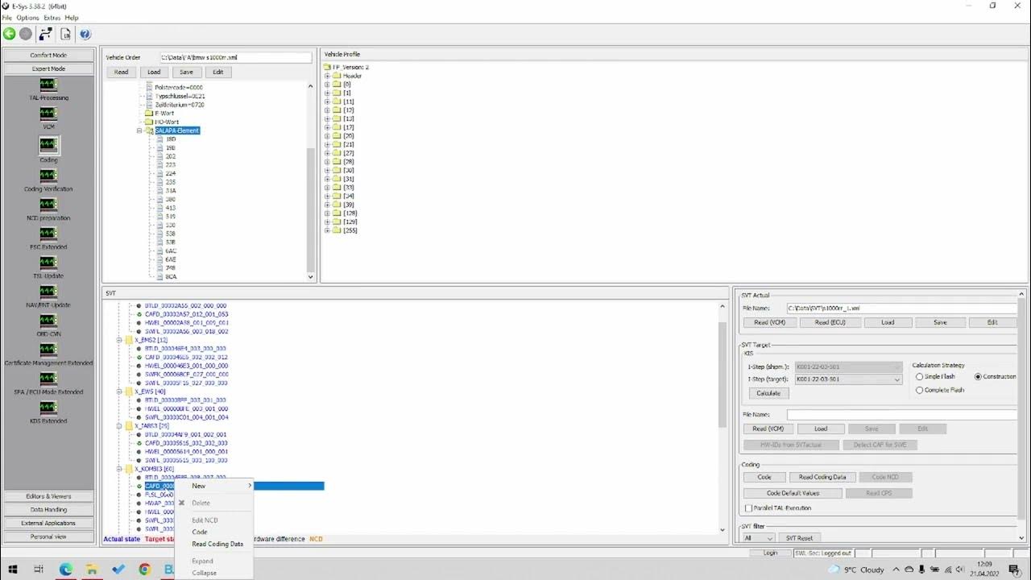Collapse the X_EWS [40] node in SVT
Image resolution: width=1031 pixels, height=580 pixels.
[x=119, y=391]
